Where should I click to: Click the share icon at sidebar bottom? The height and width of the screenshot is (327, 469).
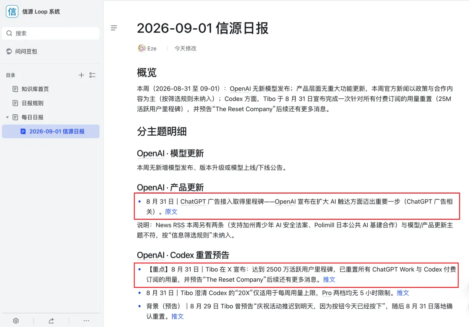coord(51,321)
